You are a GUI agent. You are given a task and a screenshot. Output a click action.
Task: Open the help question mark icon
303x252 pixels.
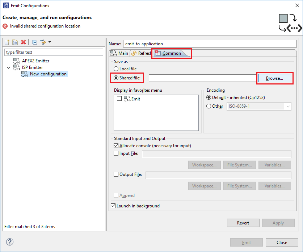click(10, 242)
